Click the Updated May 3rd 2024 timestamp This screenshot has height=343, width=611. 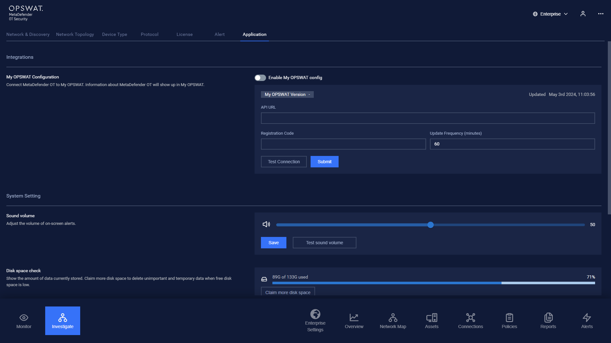(x=562, y=94)
